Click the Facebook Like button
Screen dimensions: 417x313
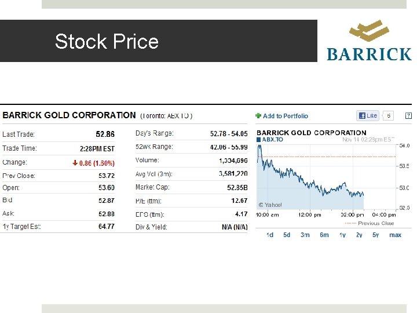pyautogui.click(x=367, y=115)
